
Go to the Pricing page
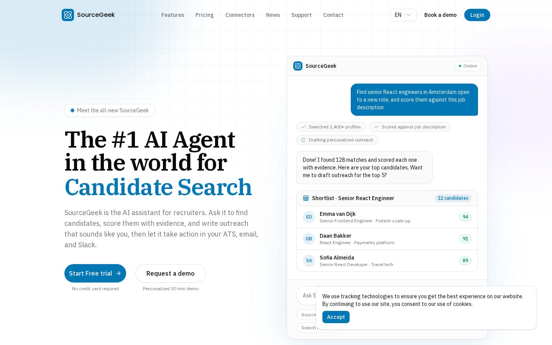pos(205,15)
